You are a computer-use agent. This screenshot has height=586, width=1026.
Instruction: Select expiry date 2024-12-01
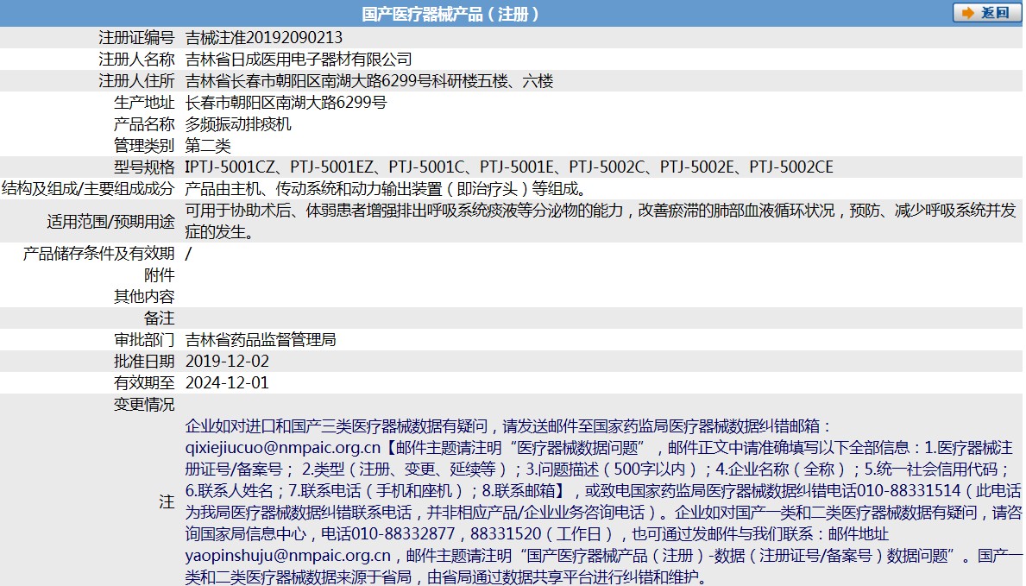pos(227,383)
